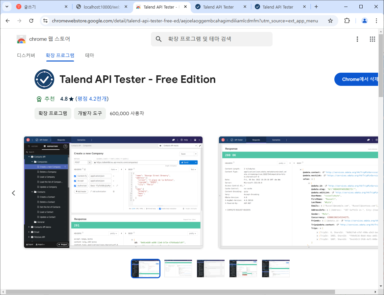Focus the 확장 프로그램 및 테마 검색 field

[x=212, y=39]
